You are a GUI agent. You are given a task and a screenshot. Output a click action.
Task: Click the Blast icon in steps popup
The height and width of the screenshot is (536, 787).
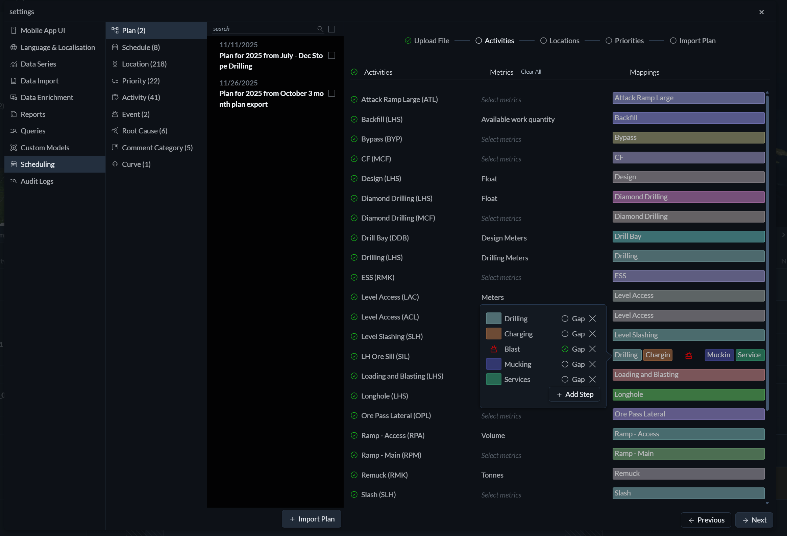click(494, 349)
